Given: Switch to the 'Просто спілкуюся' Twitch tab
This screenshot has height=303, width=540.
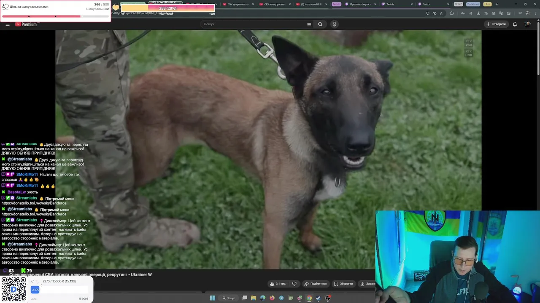Looking at the screenshot, I should (360, 4).
